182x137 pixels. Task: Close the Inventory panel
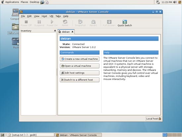coord(55,31)
